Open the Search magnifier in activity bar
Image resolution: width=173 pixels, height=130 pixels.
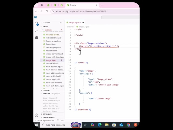tap(36, 30)
